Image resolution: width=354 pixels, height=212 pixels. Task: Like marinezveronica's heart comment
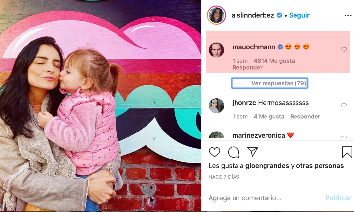tap(344, 137)
